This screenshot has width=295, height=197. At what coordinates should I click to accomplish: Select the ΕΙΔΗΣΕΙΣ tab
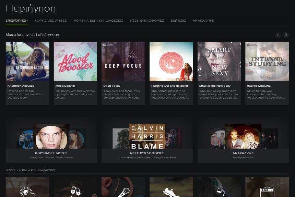pos(178,21)
